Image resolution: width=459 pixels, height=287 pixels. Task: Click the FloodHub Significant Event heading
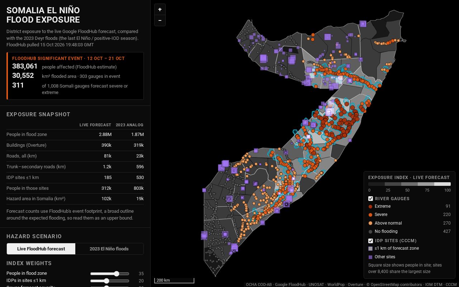[68, 58]
